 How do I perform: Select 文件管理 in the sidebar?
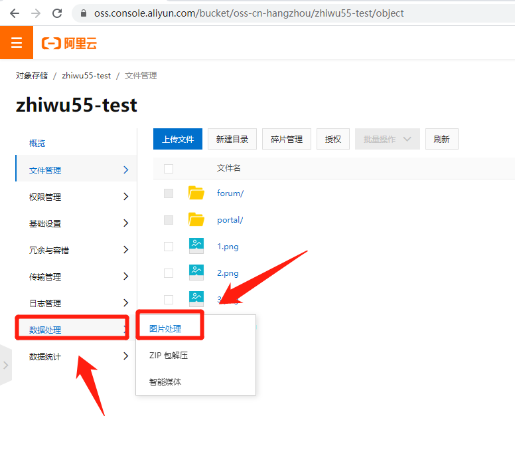pyautogui.click(x=45, y=170)
